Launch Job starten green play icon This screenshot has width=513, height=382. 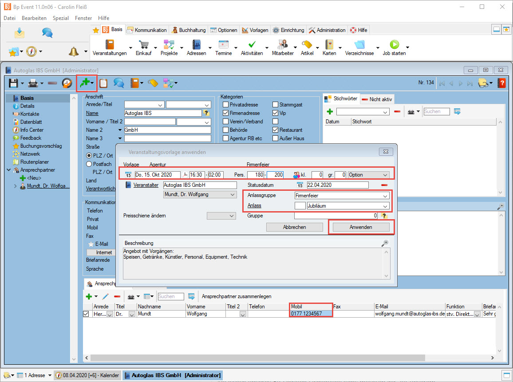[x=394, y=45]
